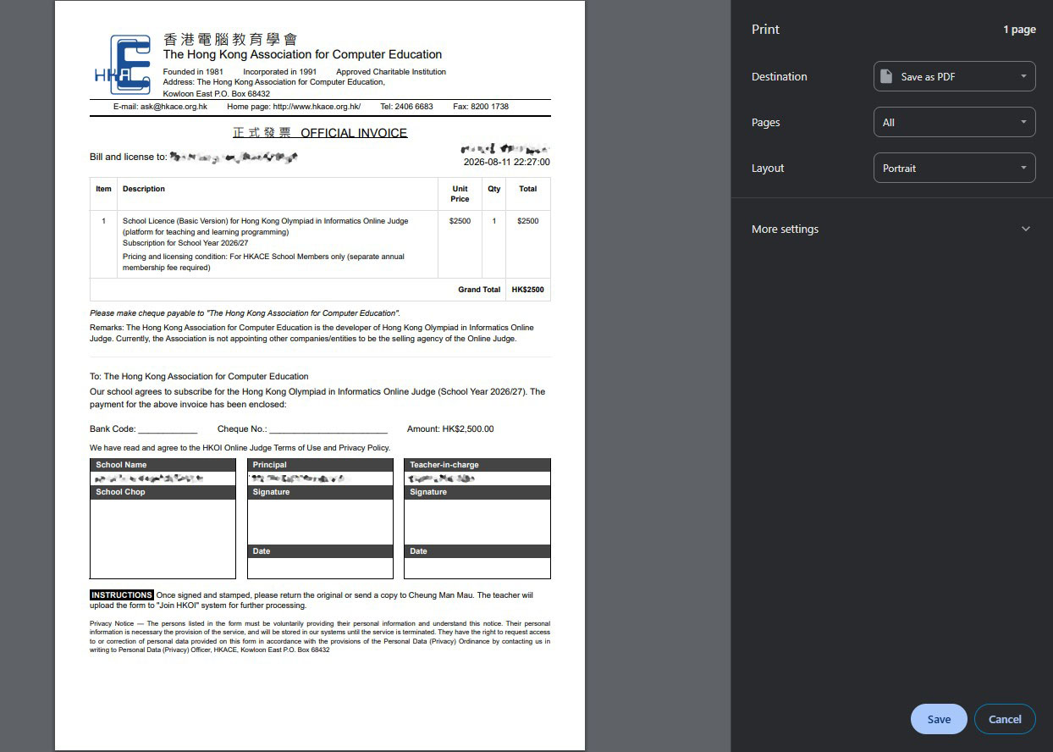1053x752 pixels.
Task: Click the Date header under Teacher-in-charge signature
Action: (477, 551)
